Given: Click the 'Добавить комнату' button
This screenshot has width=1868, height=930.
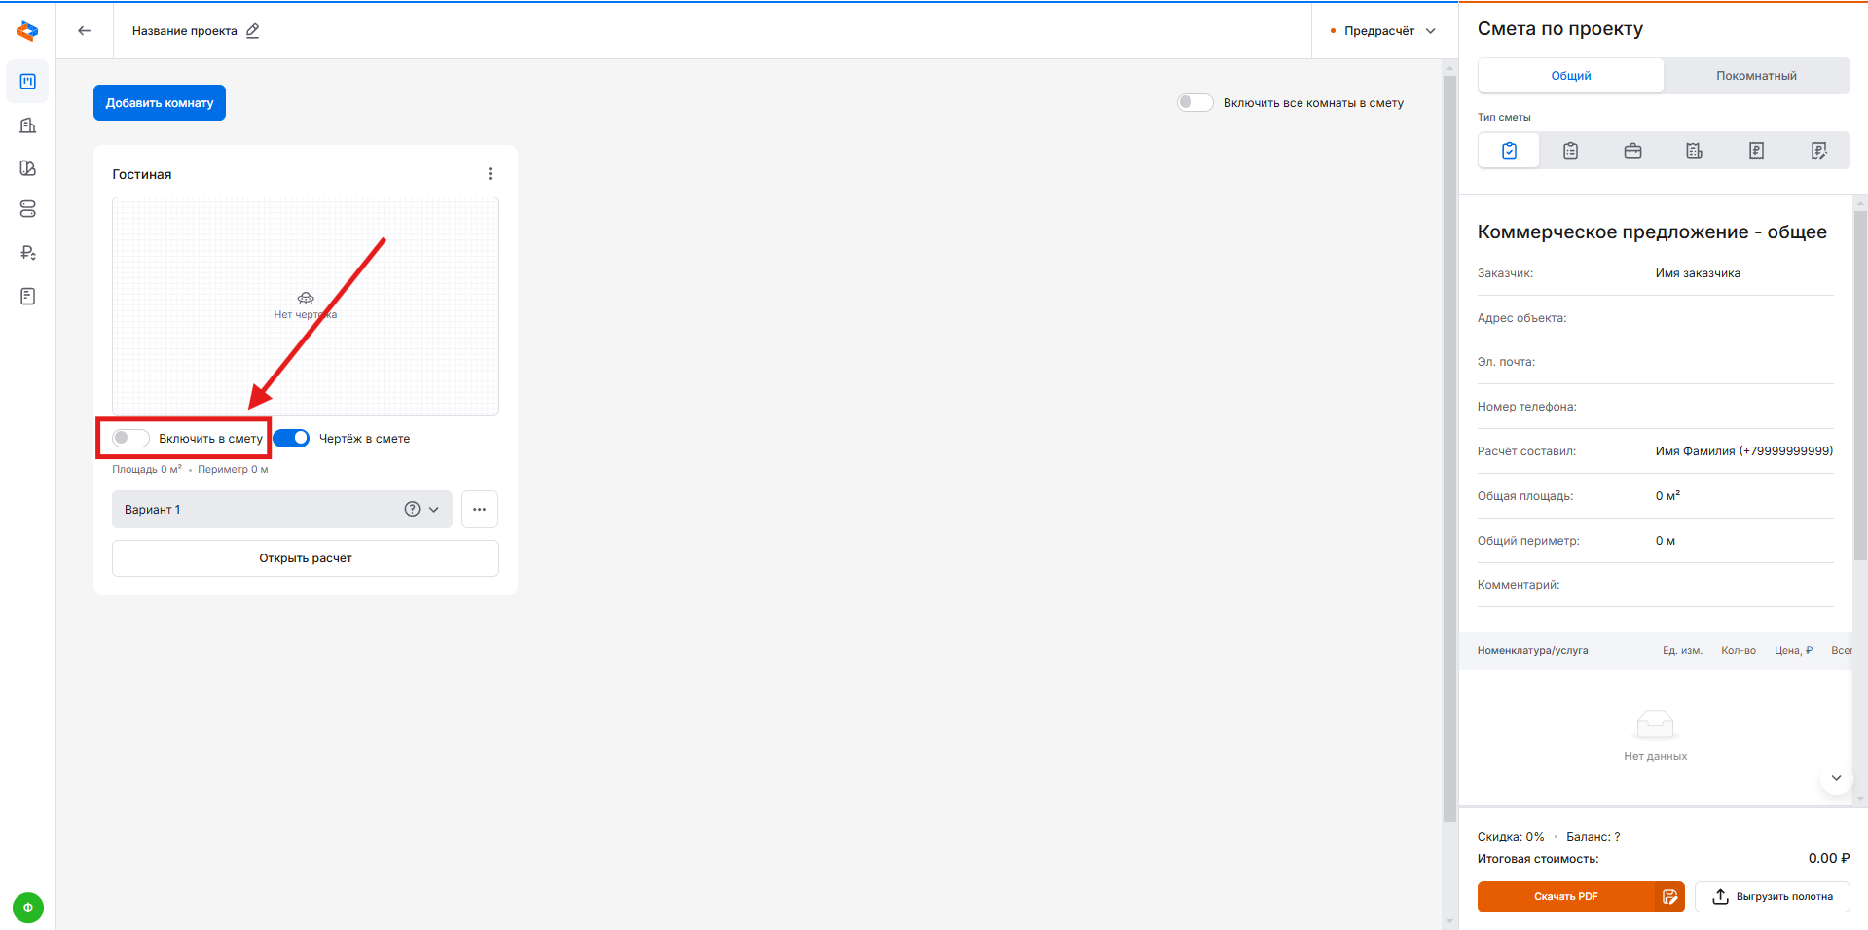Looking at the screenshot, I should [160, 103].
